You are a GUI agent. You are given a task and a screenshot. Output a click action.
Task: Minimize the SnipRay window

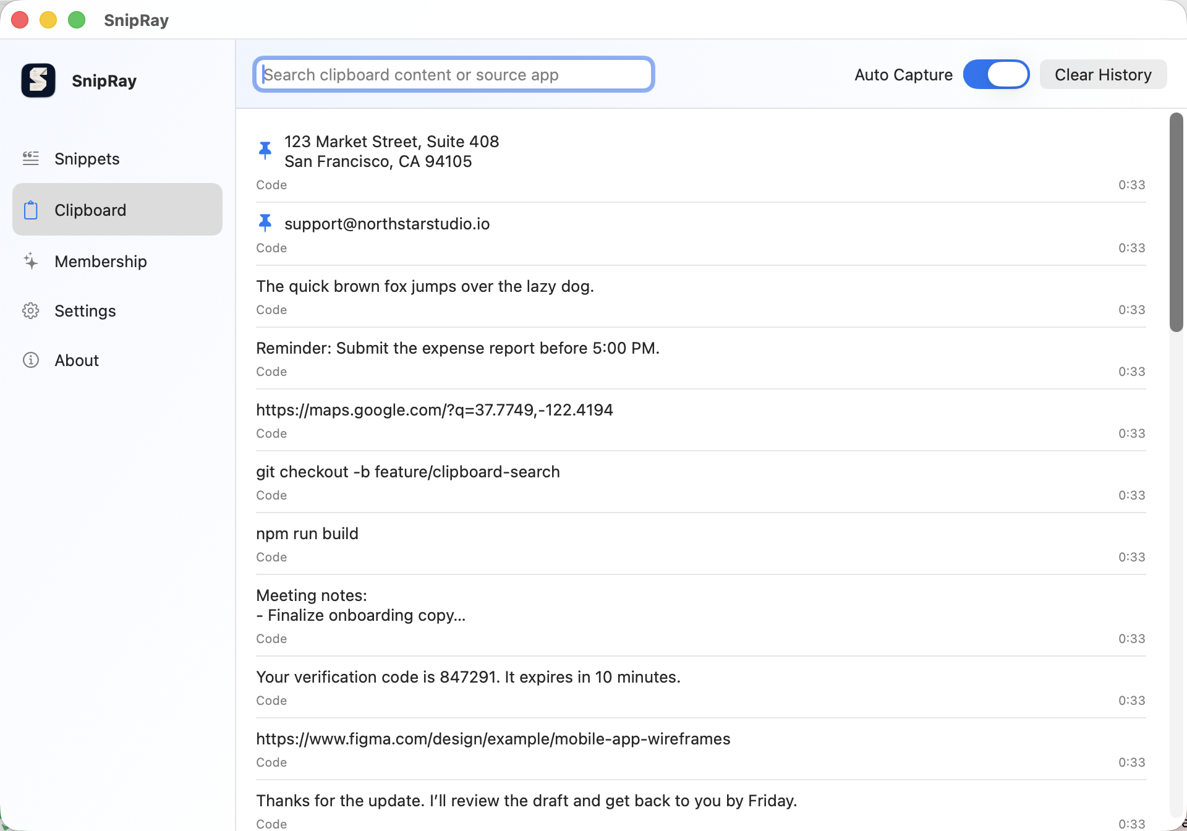(48, 20)
